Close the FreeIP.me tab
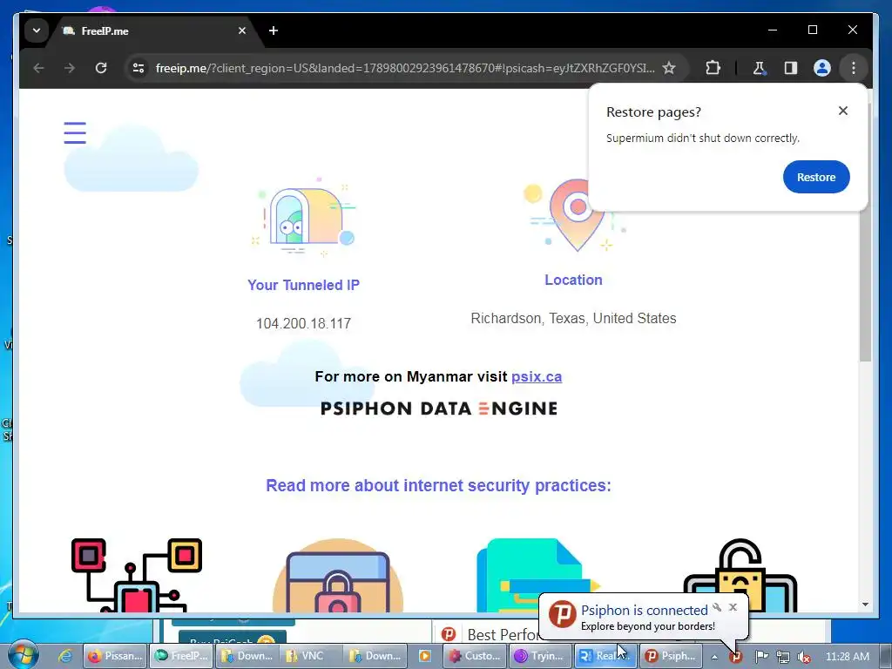This screenshot has height=669, width=892. 242,30
